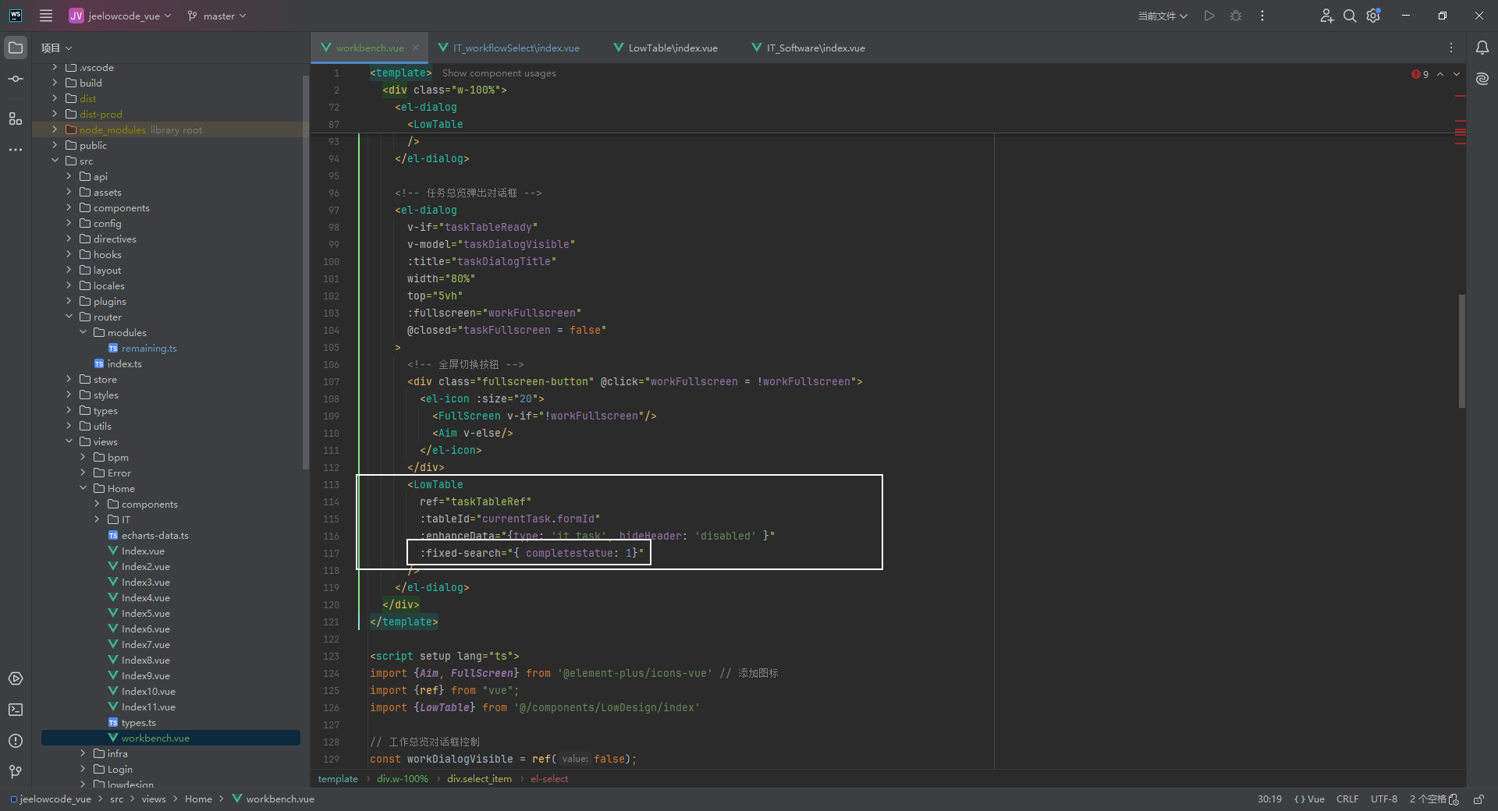The image size is (1498, 811).
Task: Click the 30:19 cursor position
Action: pos(1269,799)
